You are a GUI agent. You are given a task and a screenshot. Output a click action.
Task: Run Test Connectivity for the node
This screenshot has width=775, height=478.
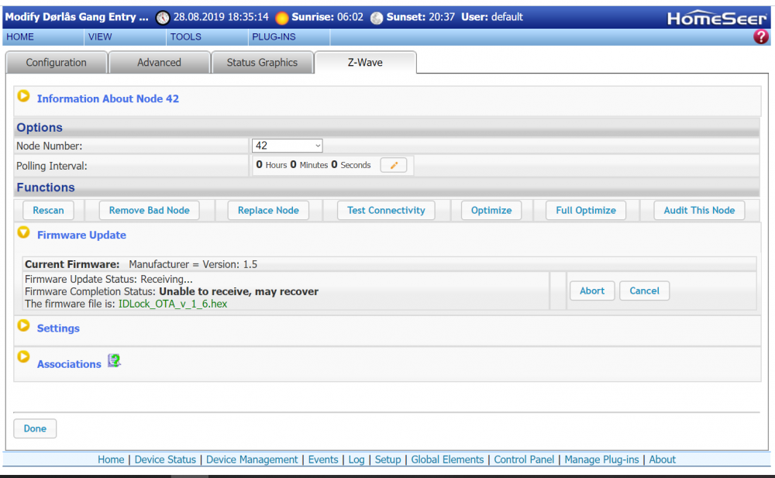click(x=385, y=209)
